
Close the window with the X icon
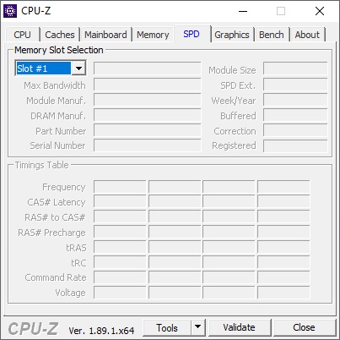click(x=320, y=11)
